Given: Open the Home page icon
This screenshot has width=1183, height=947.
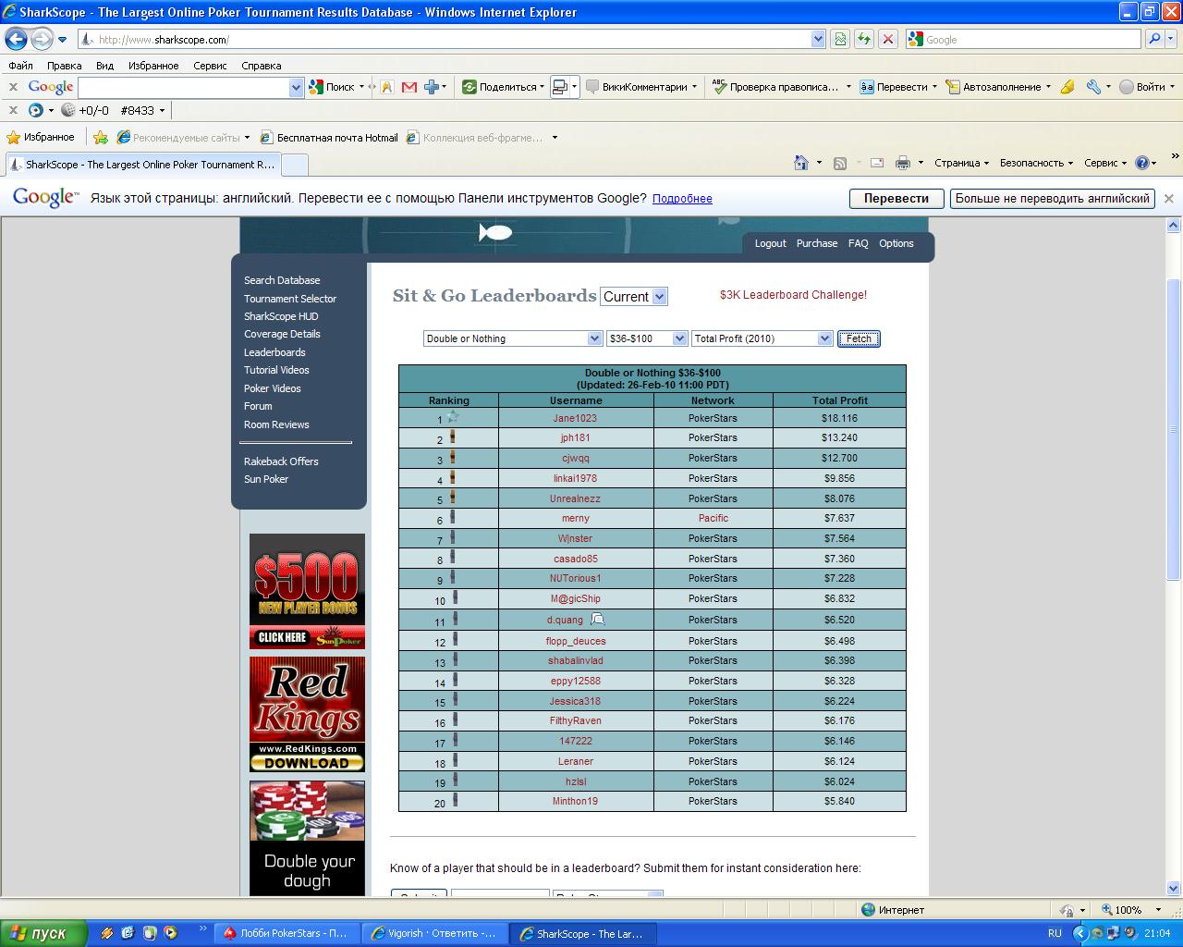Looking at the screenshot, I should 801,163.
